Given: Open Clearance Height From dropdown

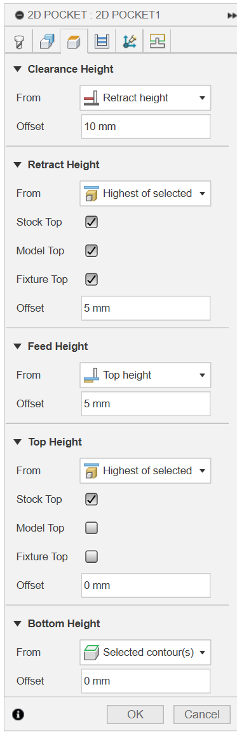Looking at the screenshot, I should click(x=146, y=98).
